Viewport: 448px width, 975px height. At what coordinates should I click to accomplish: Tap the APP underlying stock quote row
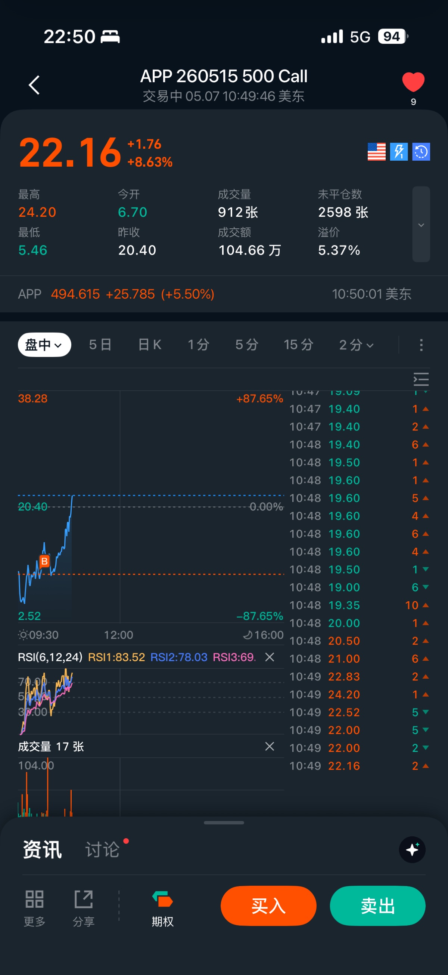click(224, 294)
